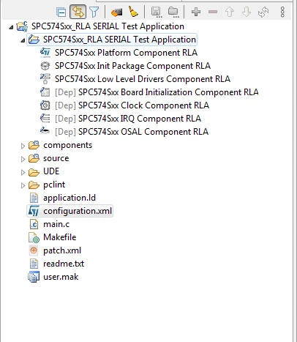Click the source folder icon
Viewport: 297px width, 342px height.
click(34, 158)
